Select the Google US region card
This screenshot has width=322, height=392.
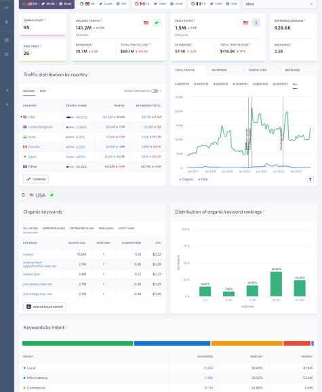pyautogui.click(x=47, y=4)
